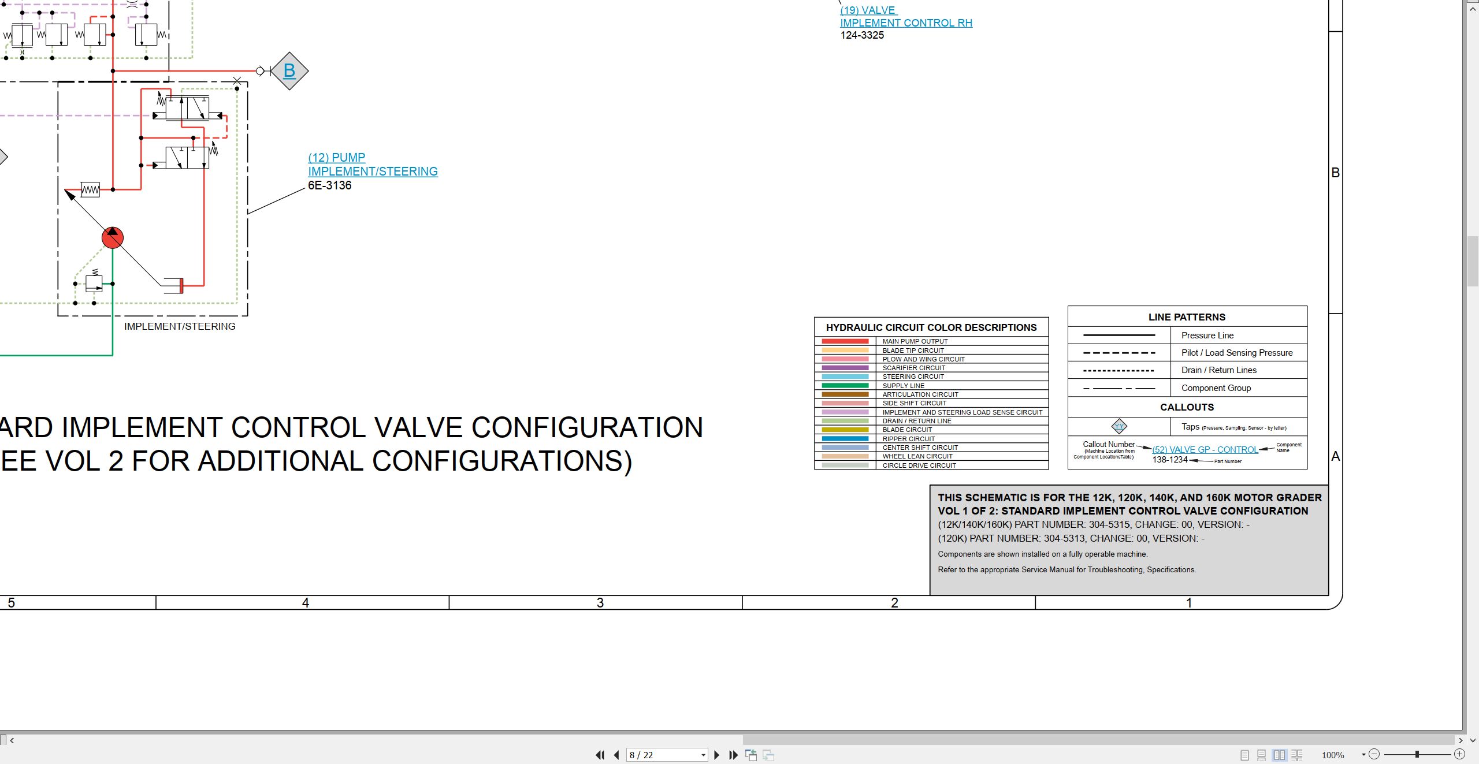Click the RIPPER CIRCUIT blue swatch
This screenshot has height=764, width=1479.
[x=845, y=438]
